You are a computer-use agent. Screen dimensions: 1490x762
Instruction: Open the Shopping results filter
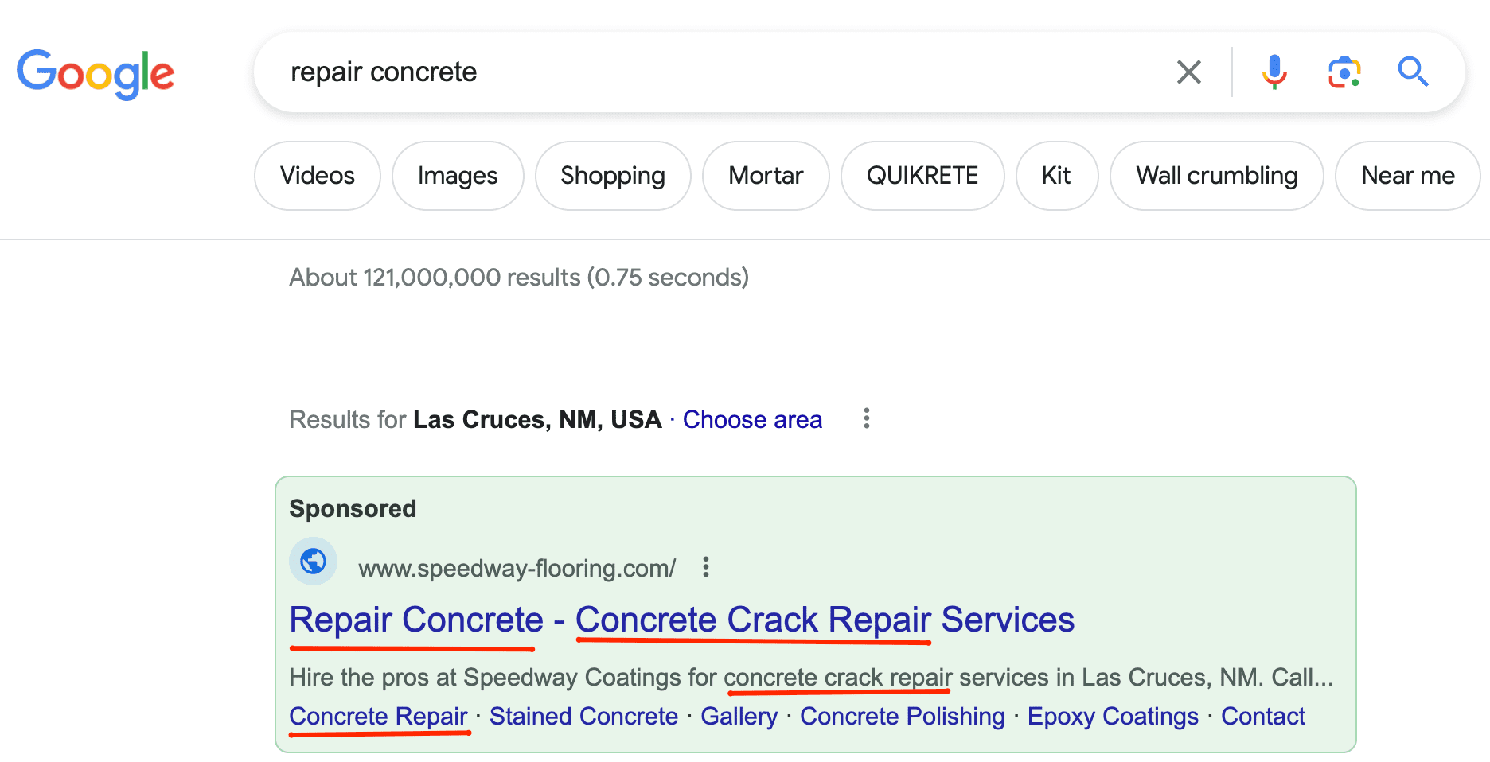[613, 175]
